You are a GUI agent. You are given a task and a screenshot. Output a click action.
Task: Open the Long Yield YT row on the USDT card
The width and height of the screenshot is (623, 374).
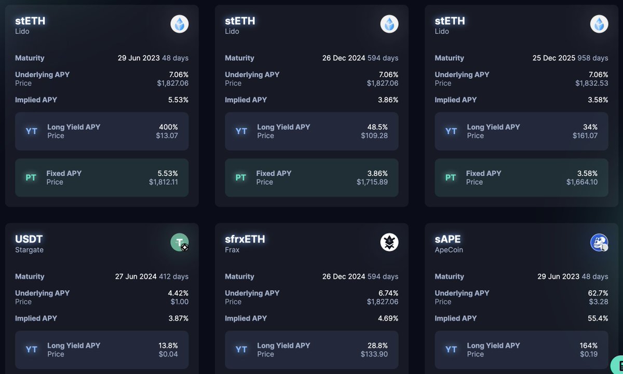pos(102,350)
